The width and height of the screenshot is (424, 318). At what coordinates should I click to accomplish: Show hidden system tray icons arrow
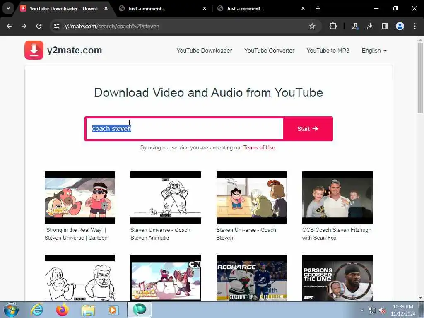point(362,310)
